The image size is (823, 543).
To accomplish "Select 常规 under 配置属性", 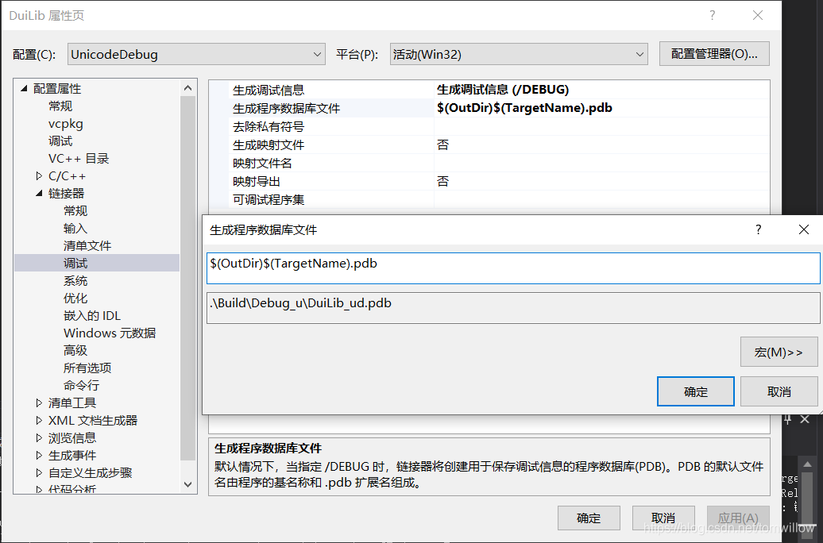I will click(60, 106).
